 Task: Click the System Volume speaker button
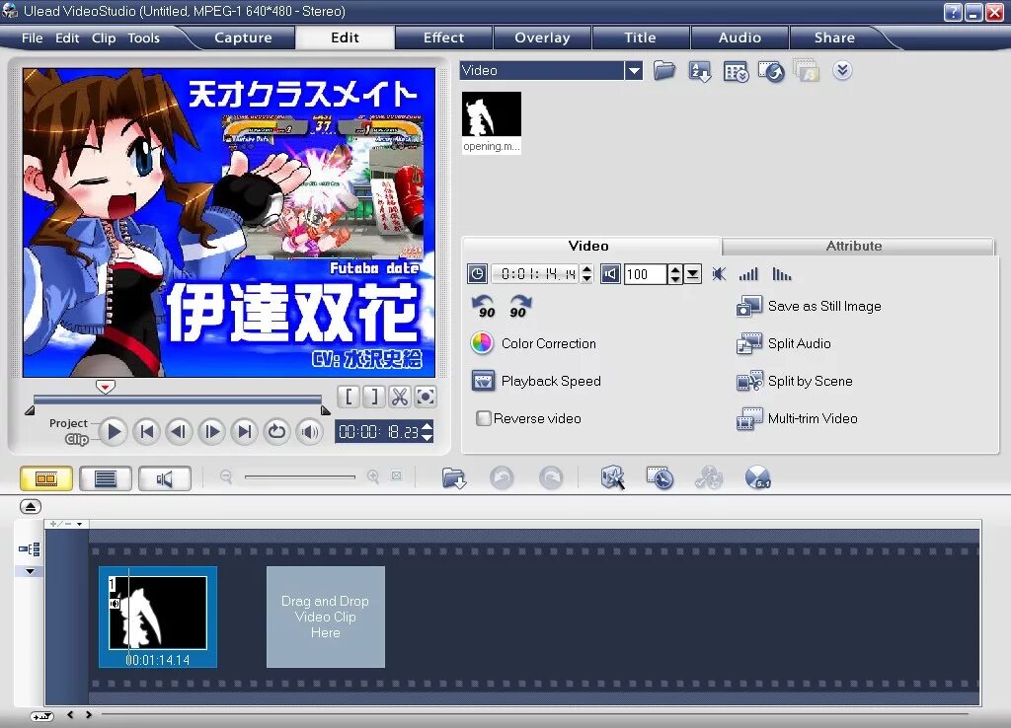point(309,431)
